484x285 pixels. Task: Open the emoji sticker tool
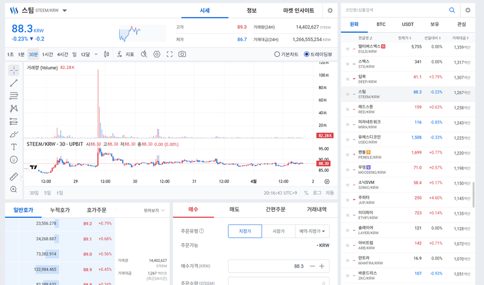[13, 160]
